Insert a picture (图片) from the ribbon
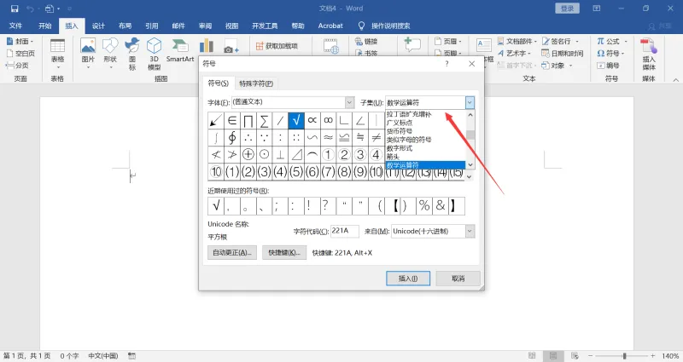The height and width of the screenshot is (362, 683). (x=88, y=54)
